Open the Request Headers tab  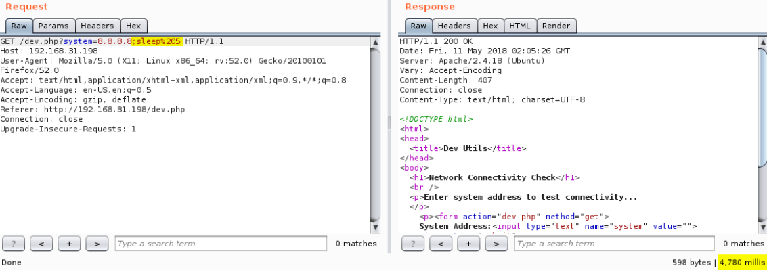pos(97,26)
